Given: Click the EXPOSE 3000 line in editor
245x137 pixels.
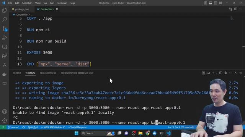Looking at the screenshot, I should (39, 53).
